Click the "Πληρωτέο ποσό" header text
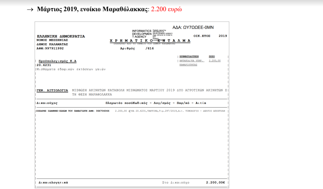The image size is (323, 189). 118,103
